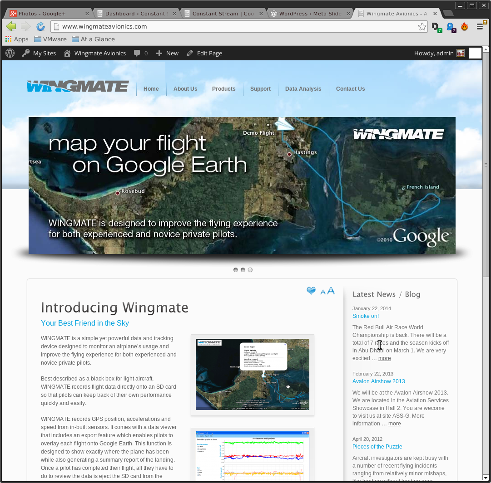This screenshot has width=491, height=483.
Task: Click the page scrollbar up arrow
Action: 486,49
